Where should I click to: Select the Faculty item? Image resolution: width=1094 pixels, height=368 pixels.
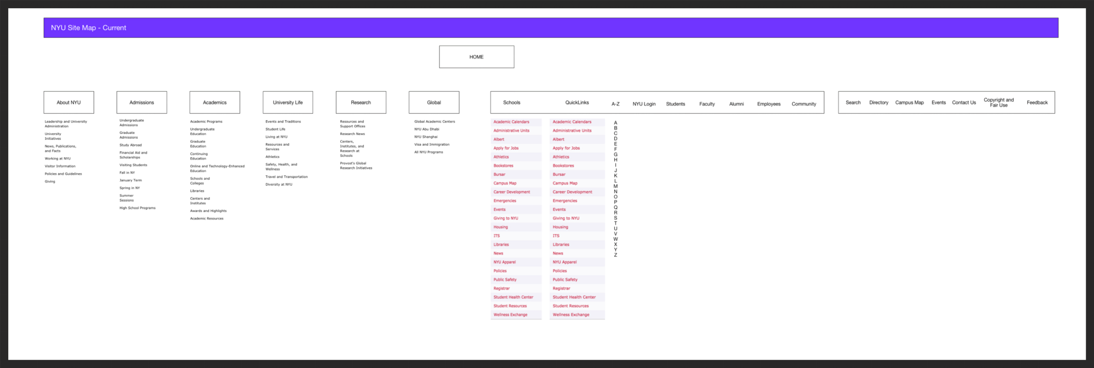click(707, 104)
